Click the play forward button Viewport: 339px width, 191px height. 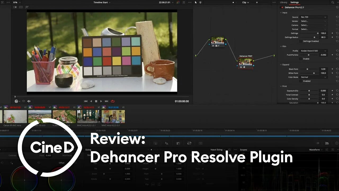click(x=101, y=101)
